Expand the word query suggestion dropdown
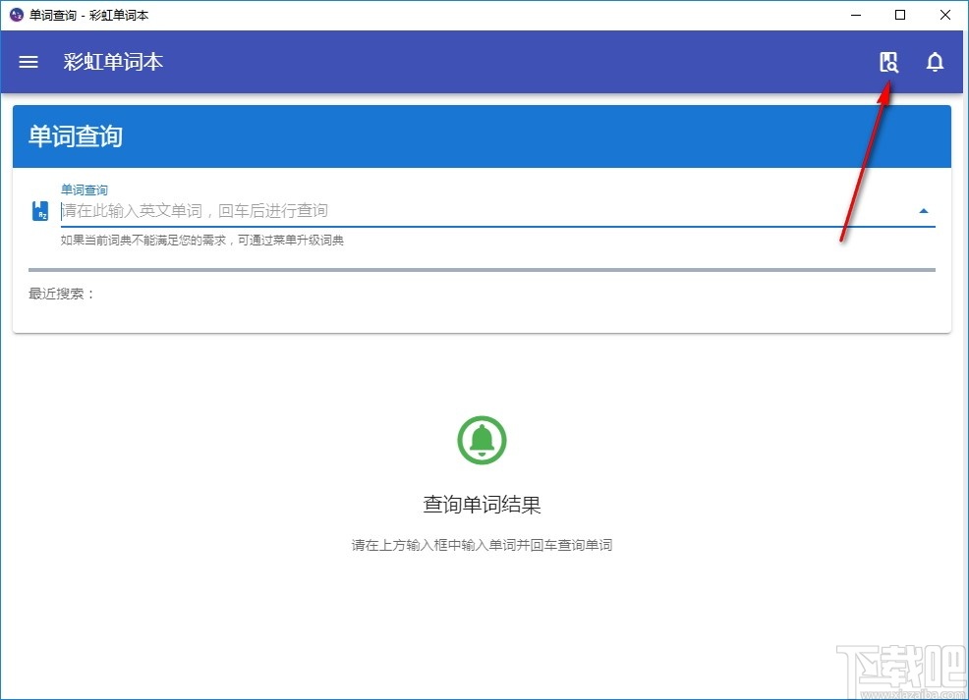This screenshot has width=969, height=700. coord(924,209)
